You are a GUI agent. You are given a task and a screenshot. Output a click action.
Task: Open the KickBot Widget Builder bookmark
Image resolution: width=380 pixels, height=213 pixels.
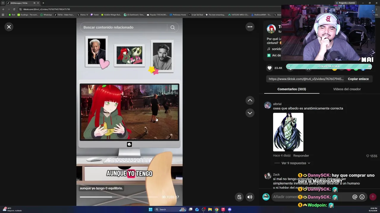(x=111, y=15)
